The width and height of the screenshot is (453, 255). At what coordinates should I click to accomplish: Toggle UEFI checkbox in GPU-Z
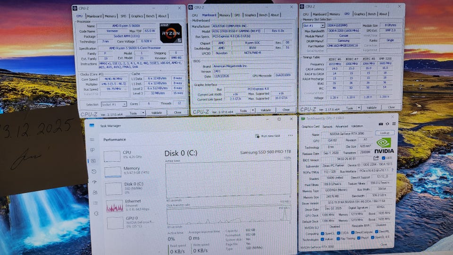(x=383, y=158)
